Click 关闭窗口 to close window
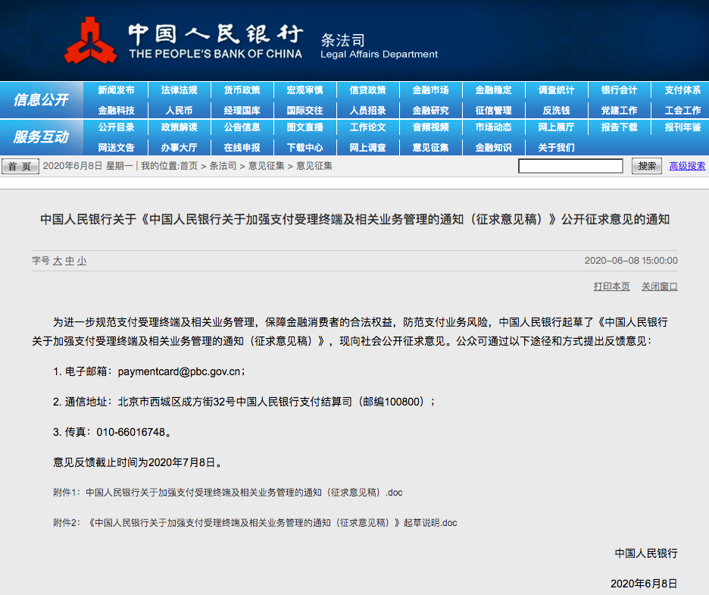Viewport: 709px width, 595px height. tap(659, 287)
